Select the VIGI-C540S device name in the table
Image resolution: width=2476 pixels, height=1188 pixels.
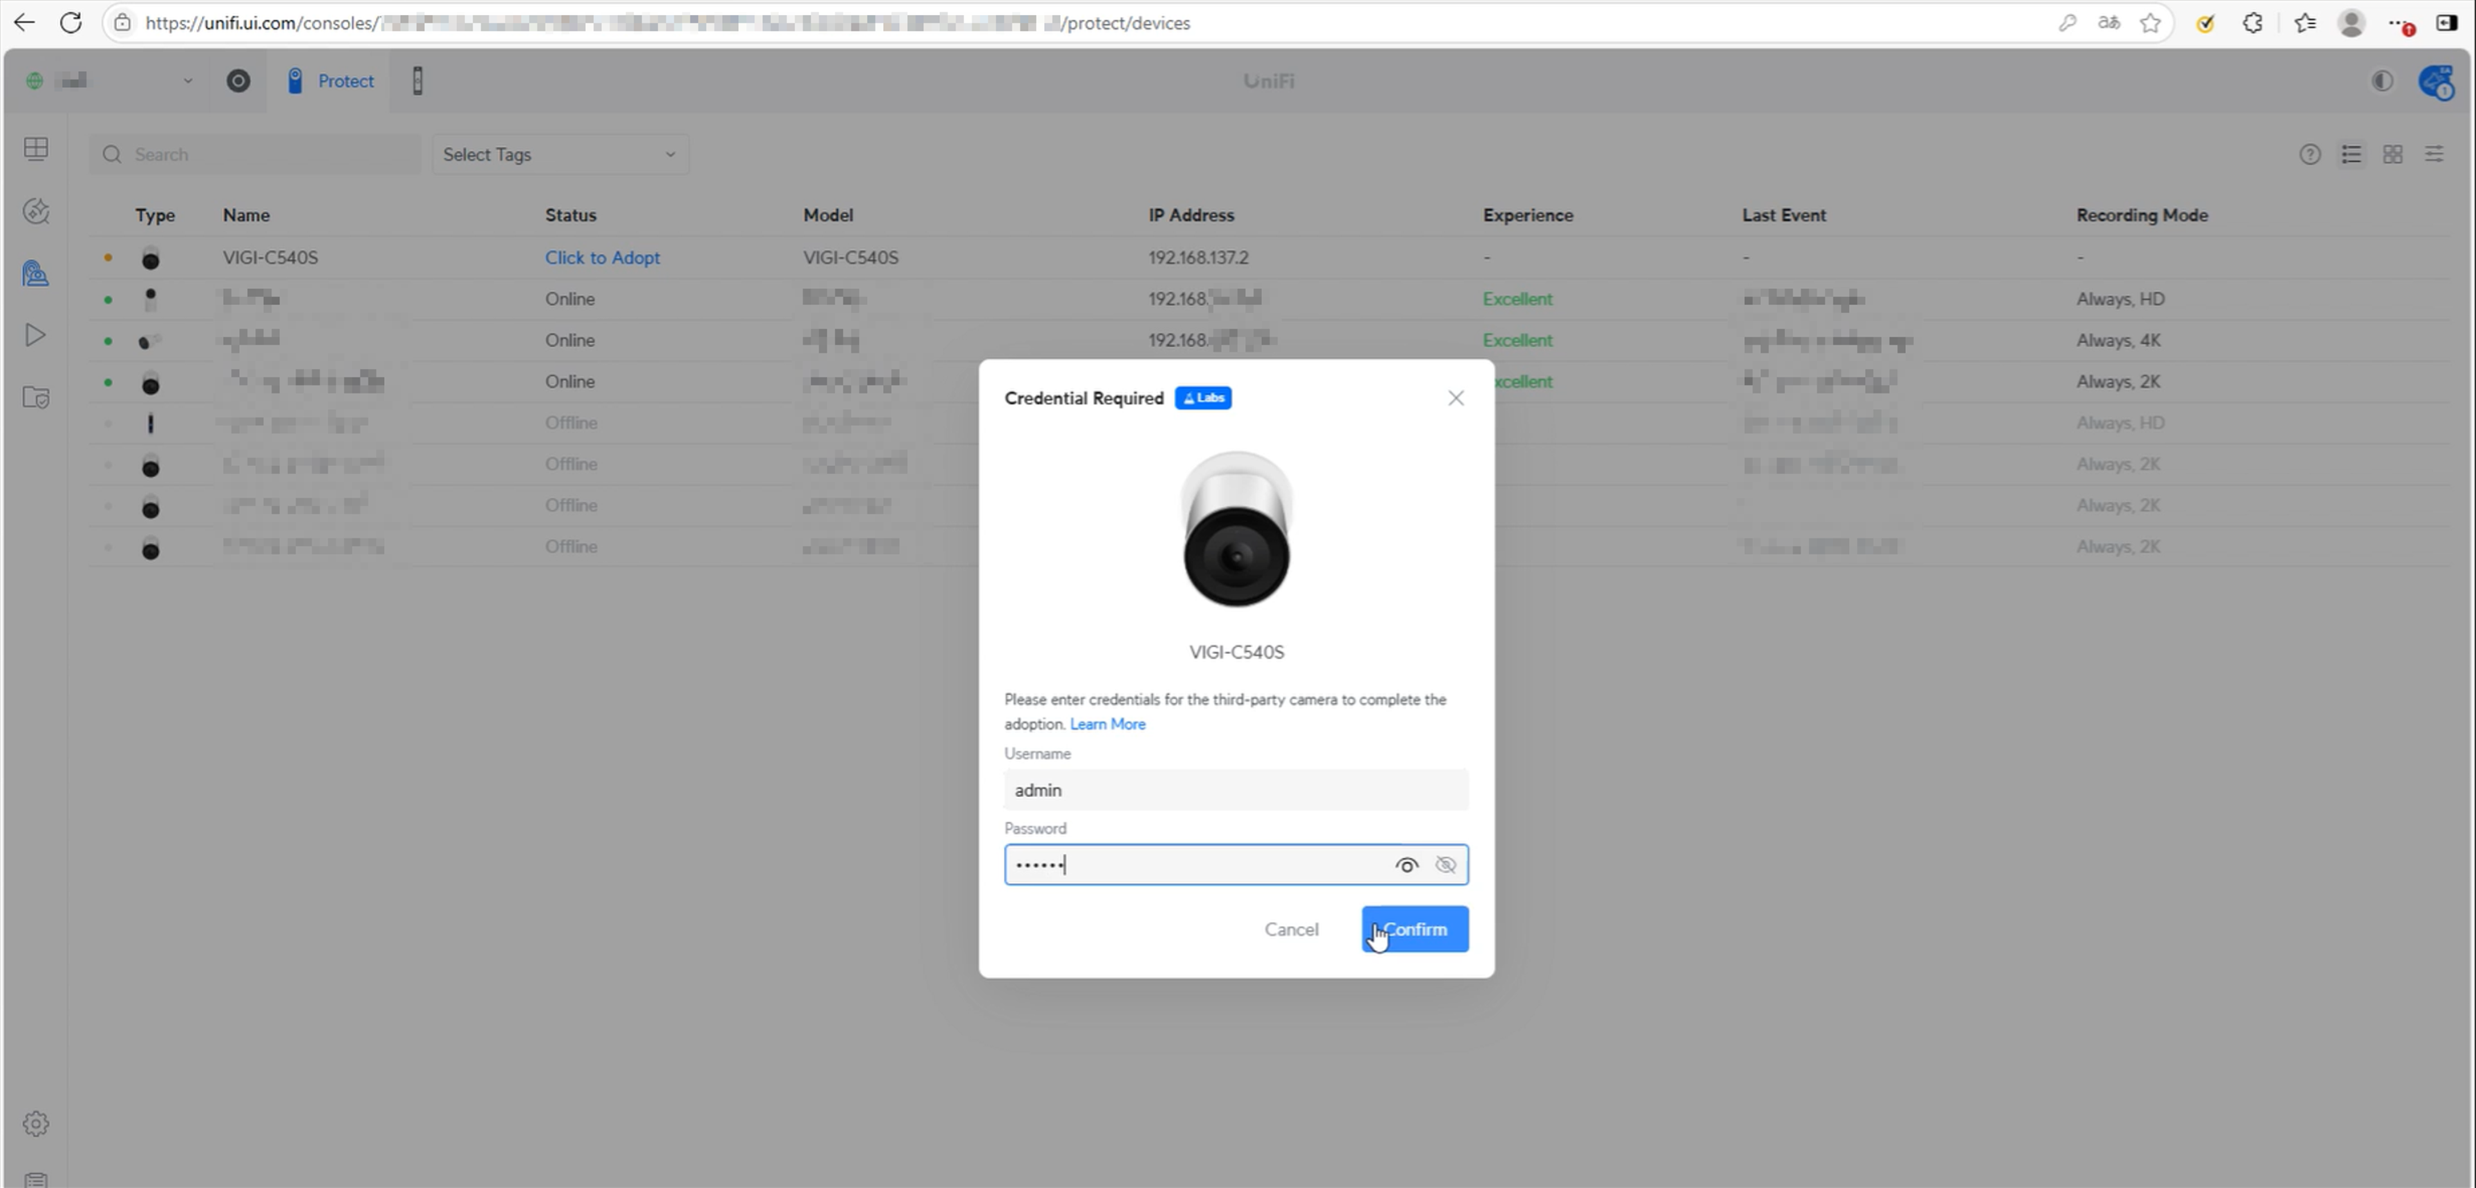click(x=270, y=258)
